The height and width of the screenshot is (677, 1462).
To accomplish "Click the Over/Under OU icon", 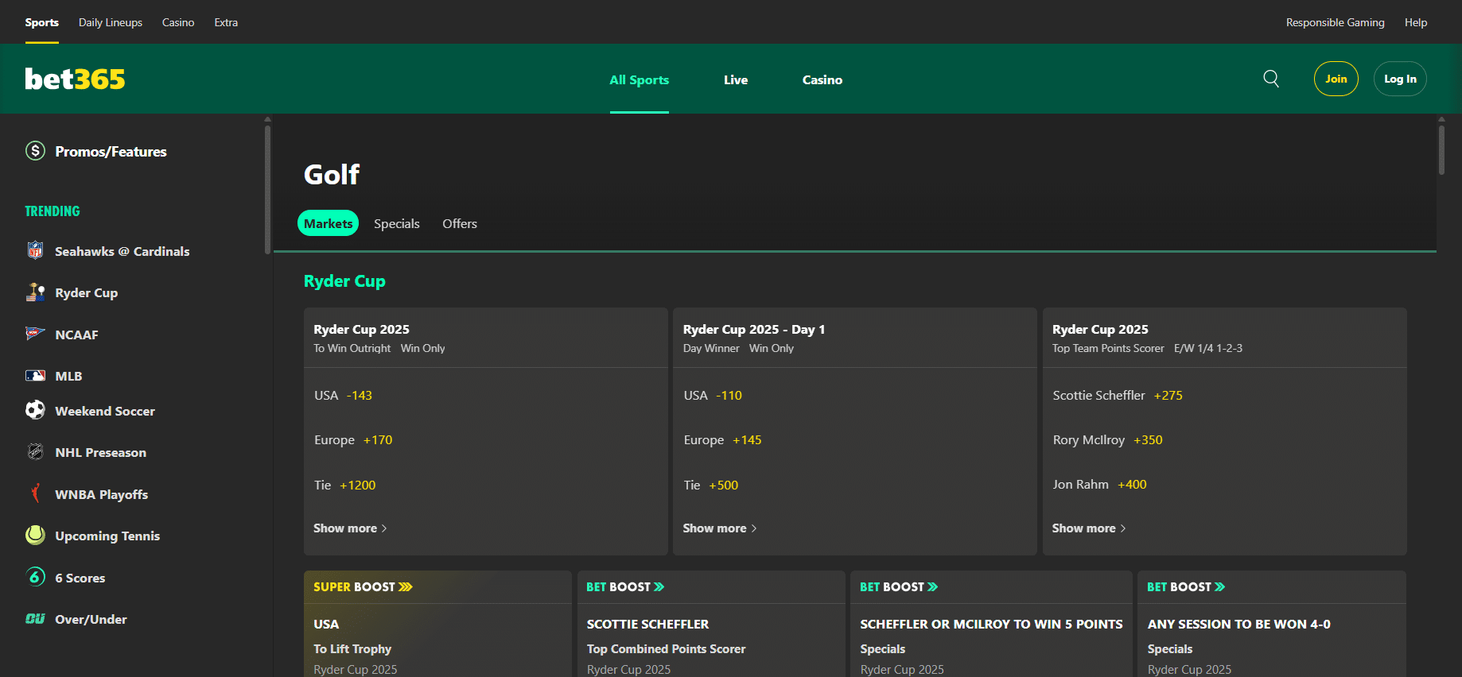I will click(35, 618).
